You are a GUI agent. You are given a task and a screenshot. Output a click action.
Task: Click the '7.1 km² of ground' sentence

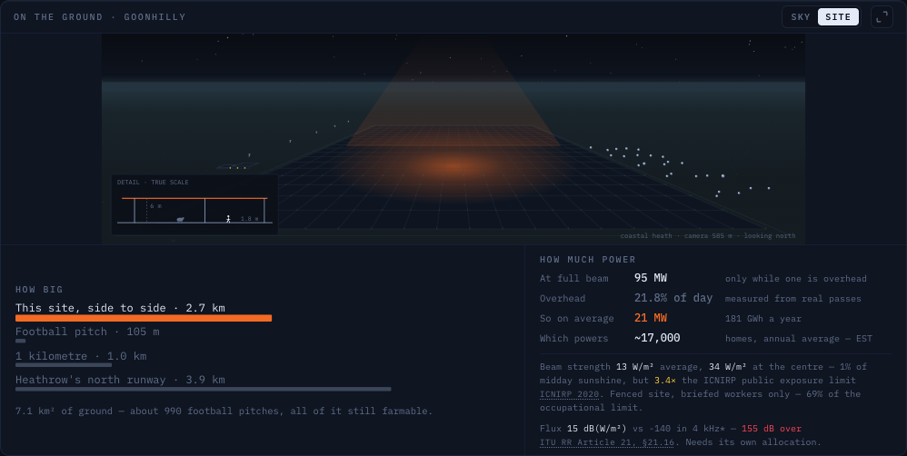click(x=224, y=411)
